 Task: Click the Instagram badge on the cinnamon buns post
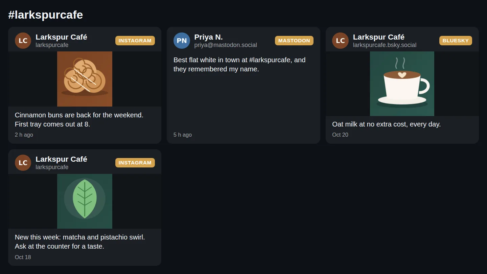(x=135, y=41)
